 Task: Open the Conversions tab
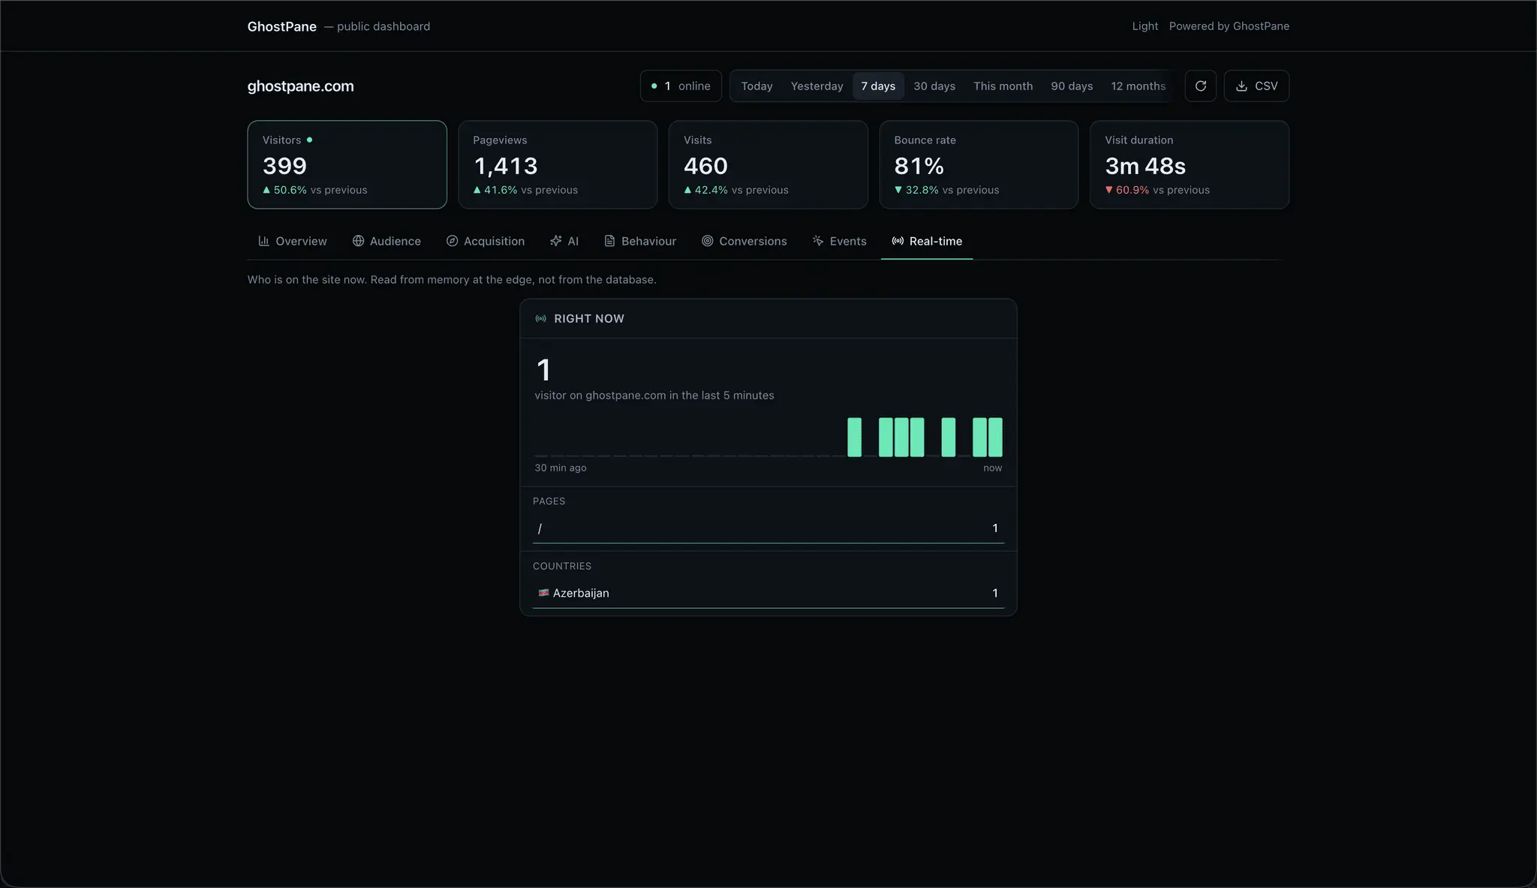(x=744, y=241)
